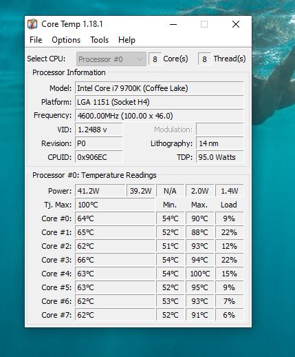The image size is (295, 357).
Task: Click Core #6 current temperature field
Action: (115, 301)
